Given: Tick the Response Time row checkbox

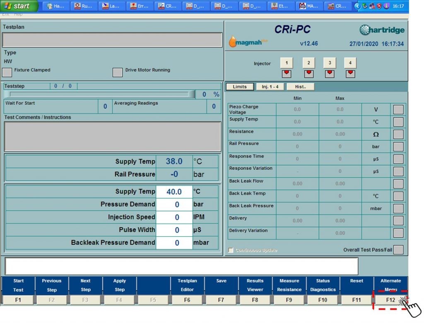Looking at the screenshot, I should pyautogui.click(x=398, y=159).
